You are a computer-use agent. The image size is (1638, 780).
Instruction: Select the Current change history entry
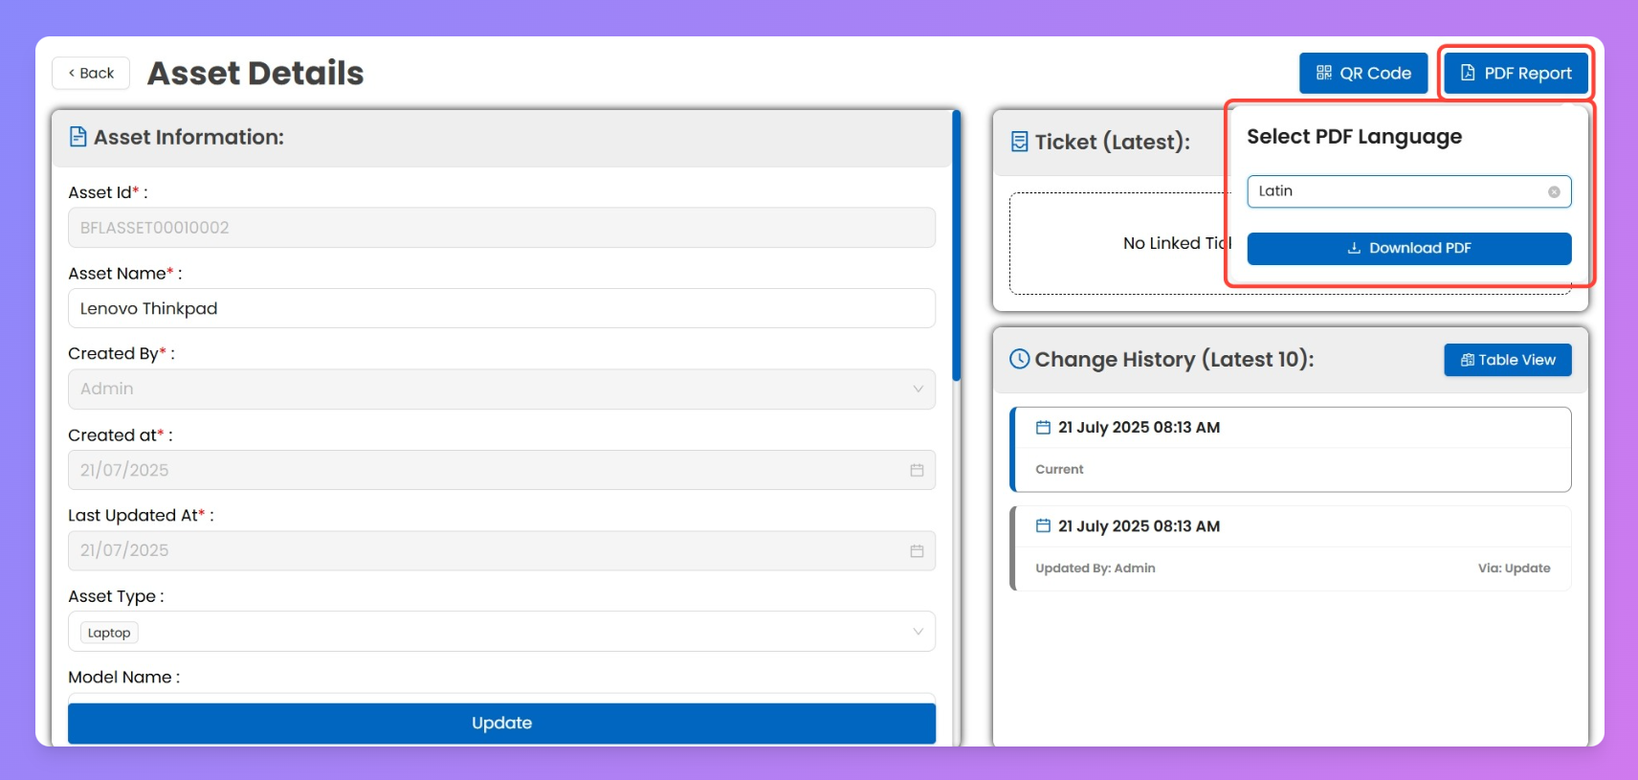point(1291,450)
